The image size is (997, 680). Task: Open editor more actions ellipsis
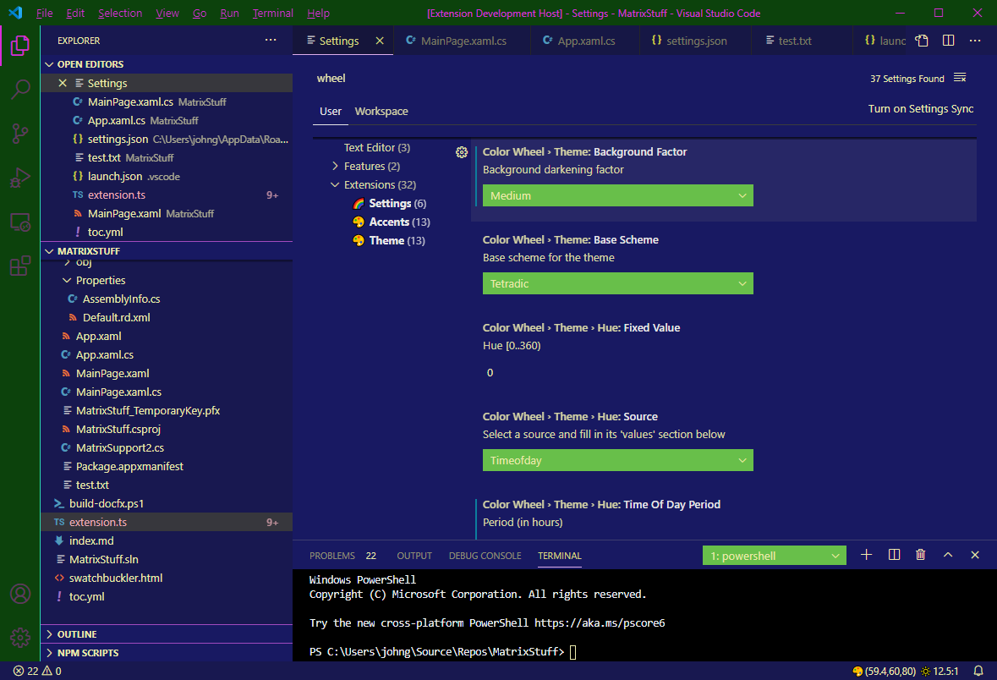point(975,41)
